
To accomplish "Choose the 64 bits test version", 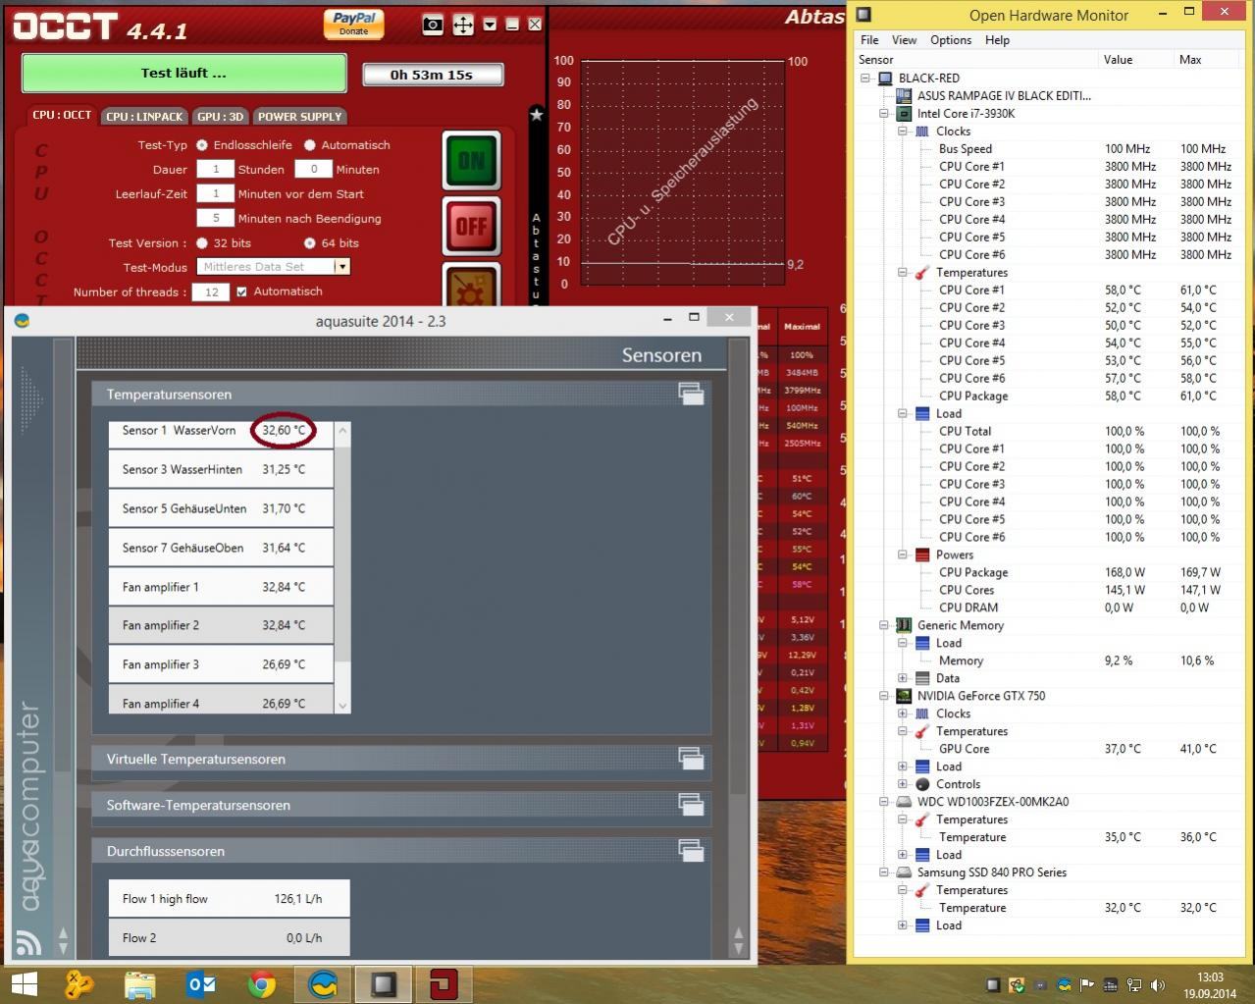I will (310, 243).
